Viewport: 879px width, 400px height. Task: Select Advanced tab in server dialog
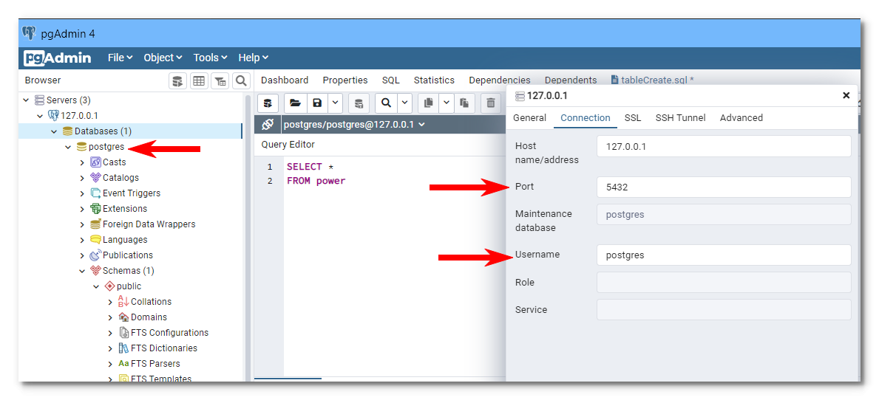click(741, 118)
